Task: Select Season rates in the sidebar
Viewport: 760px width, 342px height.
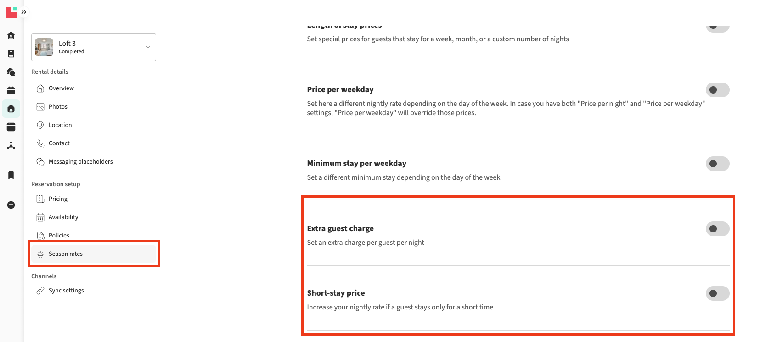Action: [66, 254]
